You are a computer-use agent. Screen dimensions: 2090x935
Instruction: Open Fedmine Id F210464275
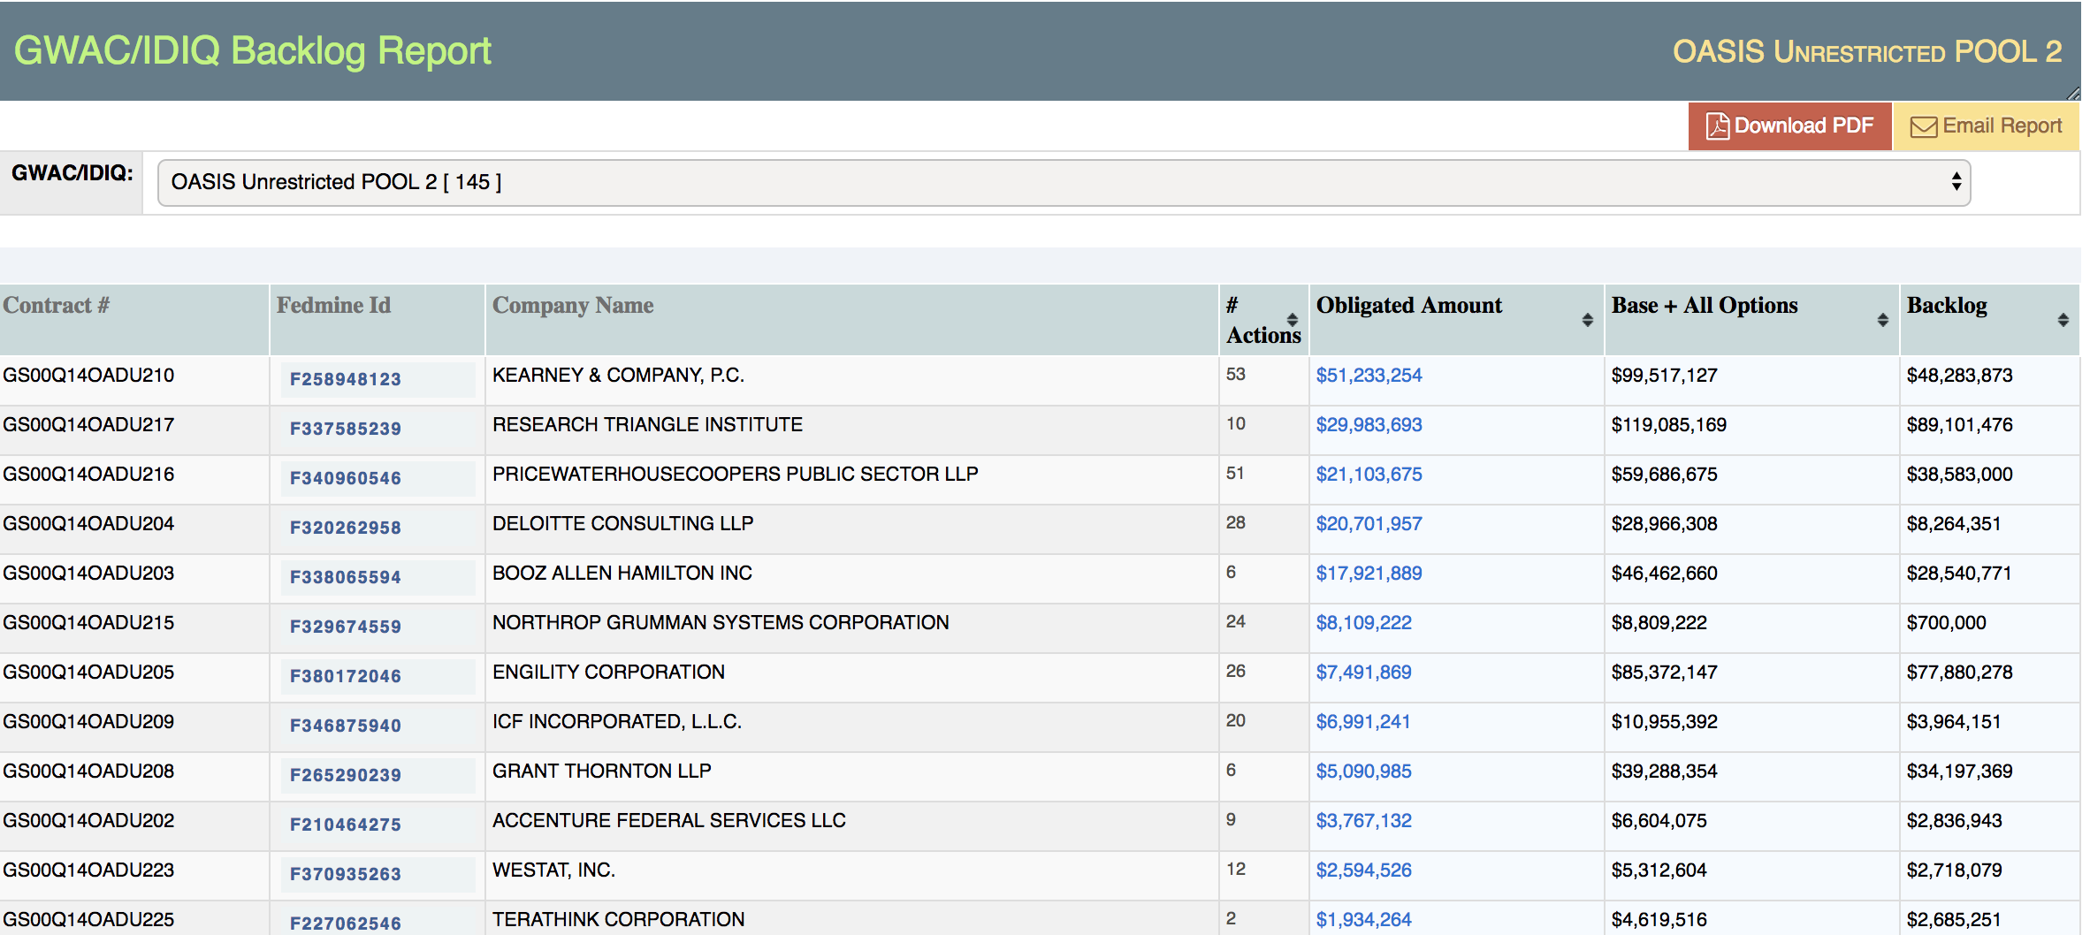(x=346, y=825)
